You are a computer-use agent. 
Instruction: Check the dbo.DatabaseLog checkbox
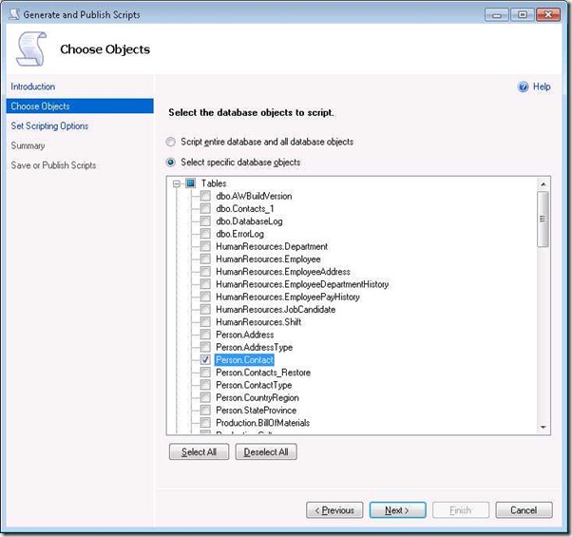click(205, 221)
